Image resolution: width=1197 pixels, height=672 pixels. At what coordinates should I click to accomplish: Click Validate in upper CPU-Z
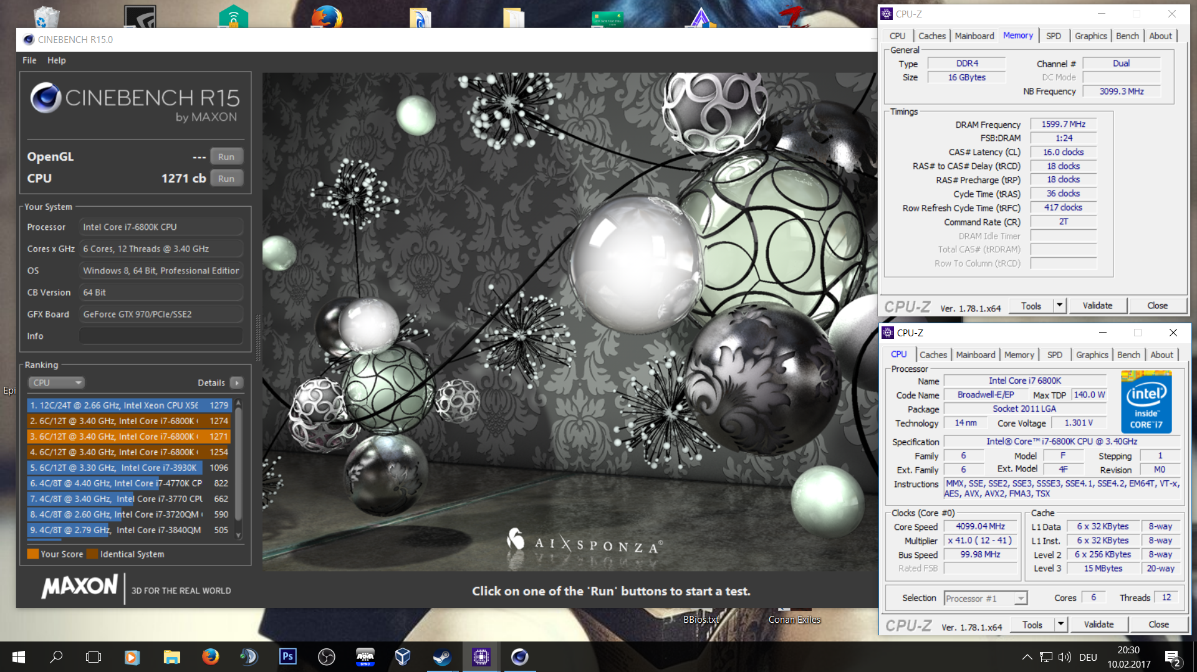click(1097, 306)
